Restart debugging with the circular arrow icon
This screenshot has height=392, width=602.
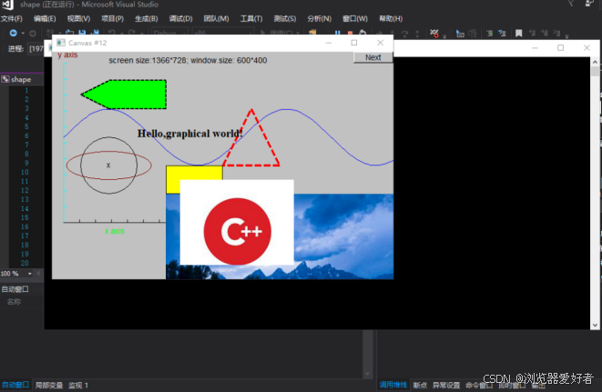click(x=362, y=34)
